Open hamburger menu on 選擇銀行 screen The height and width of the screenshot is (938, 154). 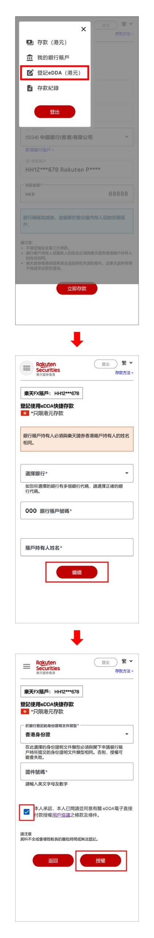pyautogui.click(x=27, y=368)
